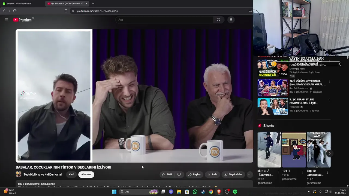Screen dimensions: 349x196
Task: Click the Katıl join button
Action: pyautogui.click(x=71, y=174)
